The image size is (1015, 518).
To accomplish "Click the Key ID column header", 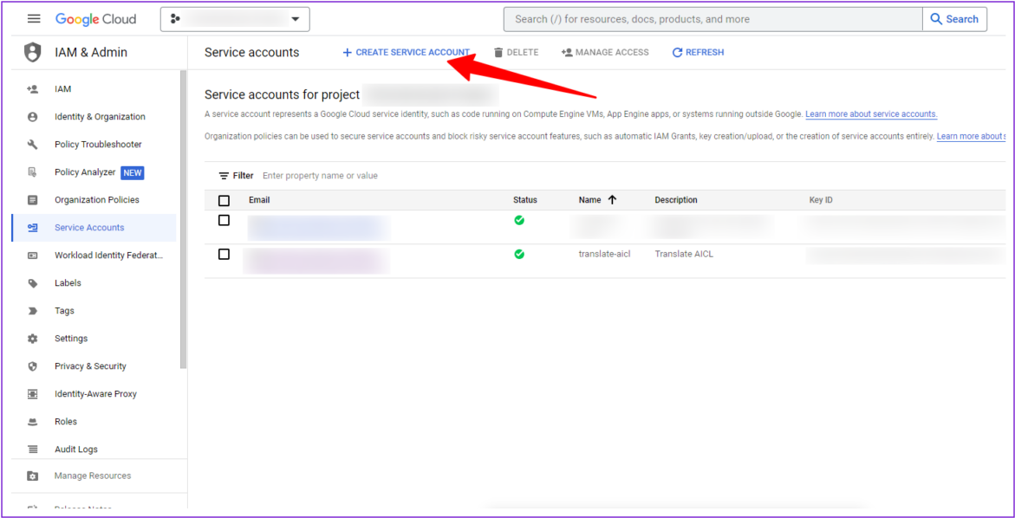I will (x=821, y=200).
